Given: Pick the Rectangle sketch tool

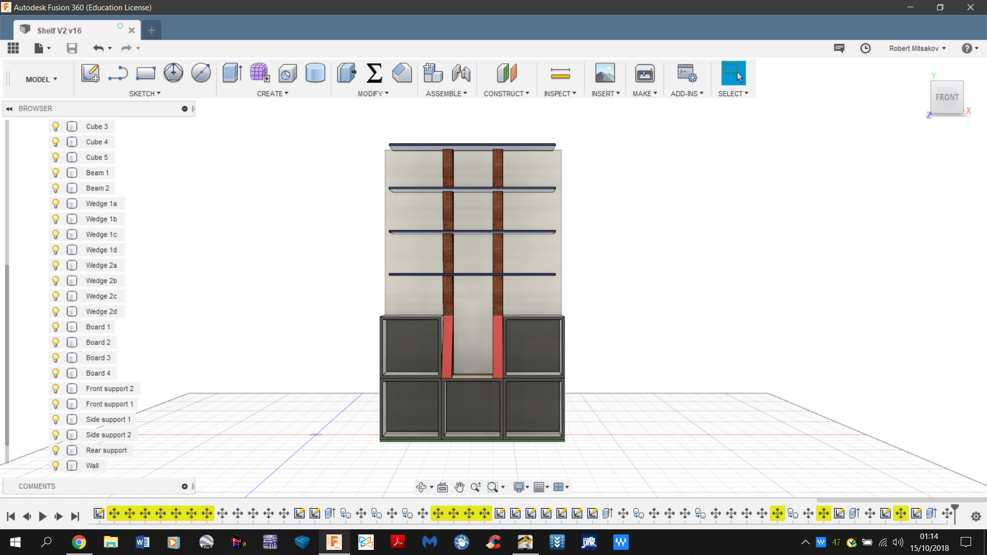Looking at the screenshot, I should pyautogui.click(x=145, y=73).
